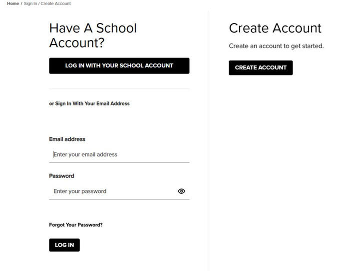
Task: Click the Create Account heading text
Action: pos(275,28)
